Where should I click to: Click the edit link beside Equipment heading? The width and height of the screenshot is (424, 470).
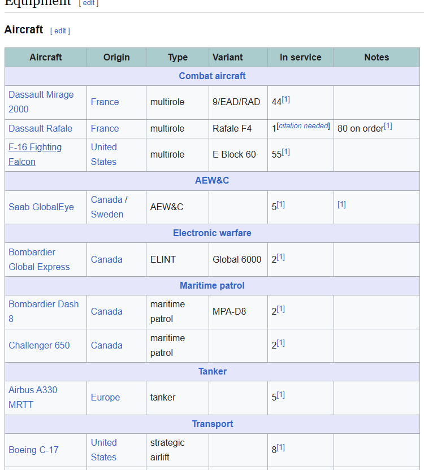click(x=89, y=3)
